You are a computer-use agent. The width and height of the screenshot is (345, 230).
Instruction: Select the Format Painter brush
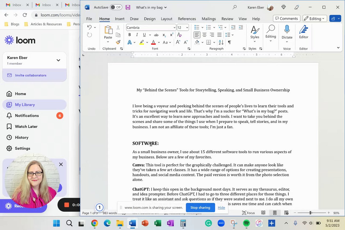pos(118,42)
